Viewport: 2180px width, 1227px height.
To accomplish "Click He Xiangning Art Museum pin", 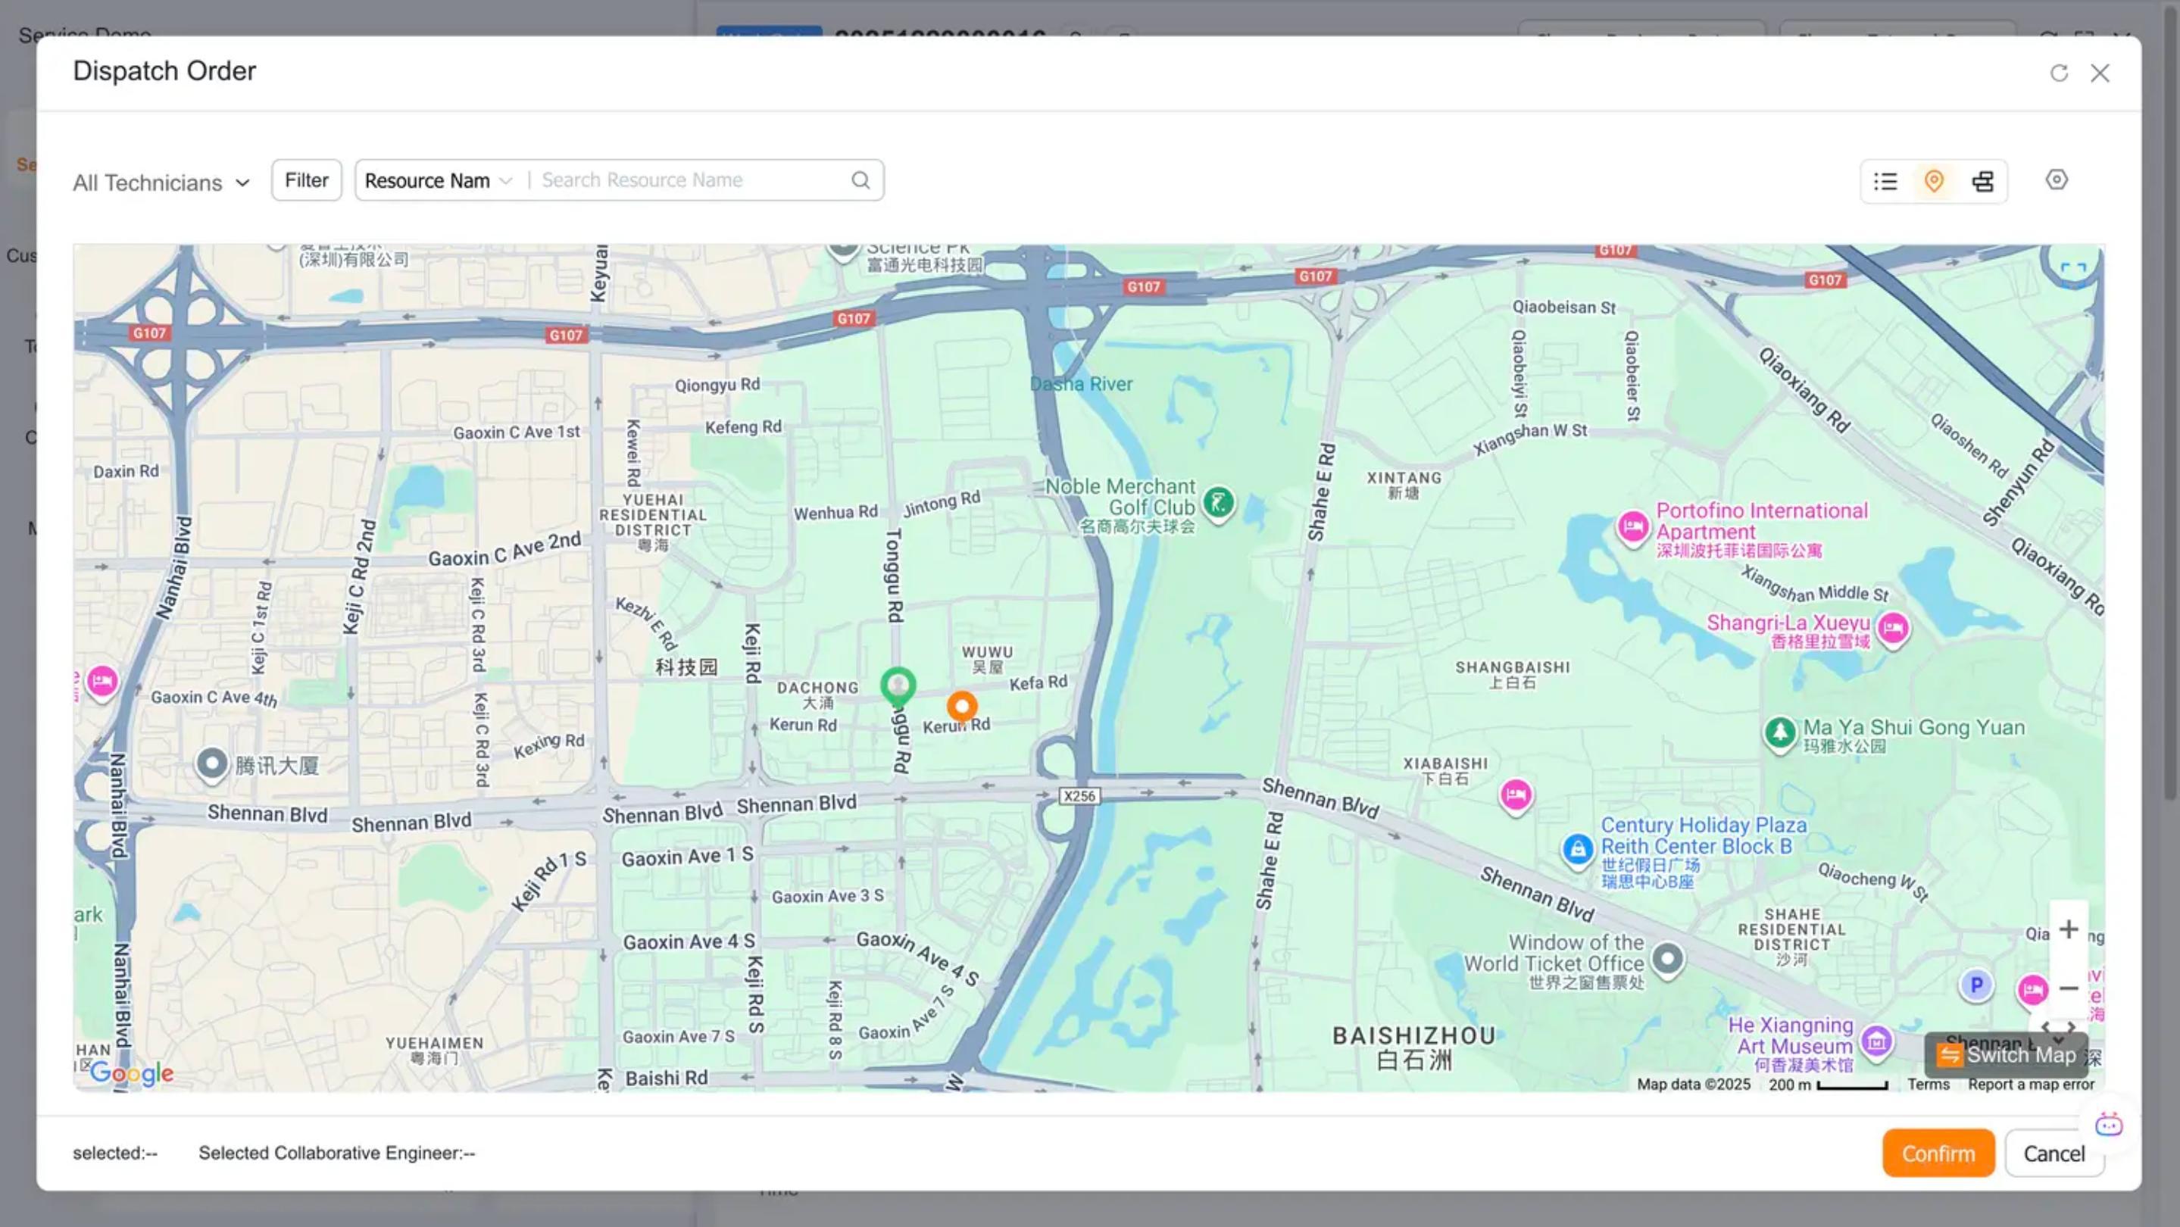I will click(1876, 1042).
